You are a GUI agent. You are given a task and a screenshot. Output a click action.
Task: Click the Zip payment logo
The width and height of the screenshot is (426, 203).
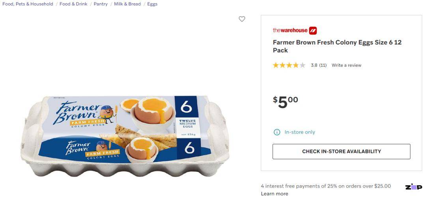click(x=413, y=187)
